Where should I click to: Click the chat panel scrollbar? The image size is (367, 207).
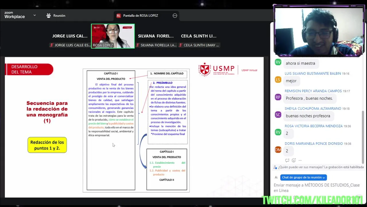click(x=363, y=137)
